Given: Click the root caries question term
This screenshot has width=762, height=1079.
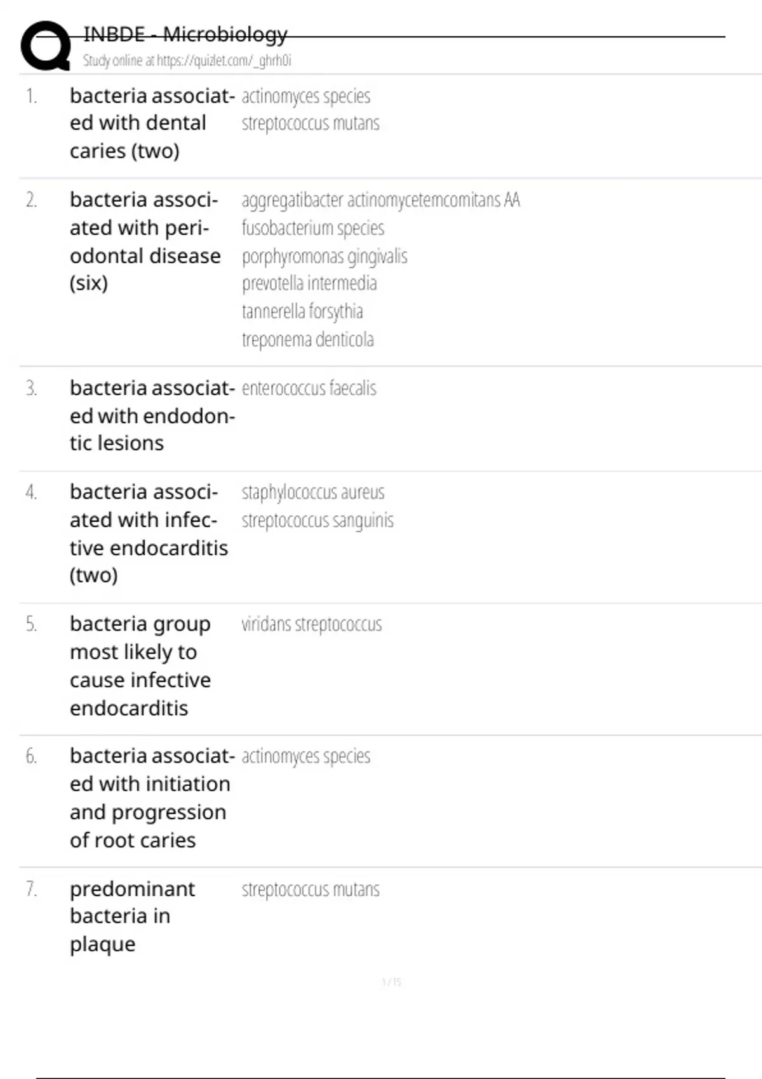Looking at the screenshot, I should [x=151, y=798].
